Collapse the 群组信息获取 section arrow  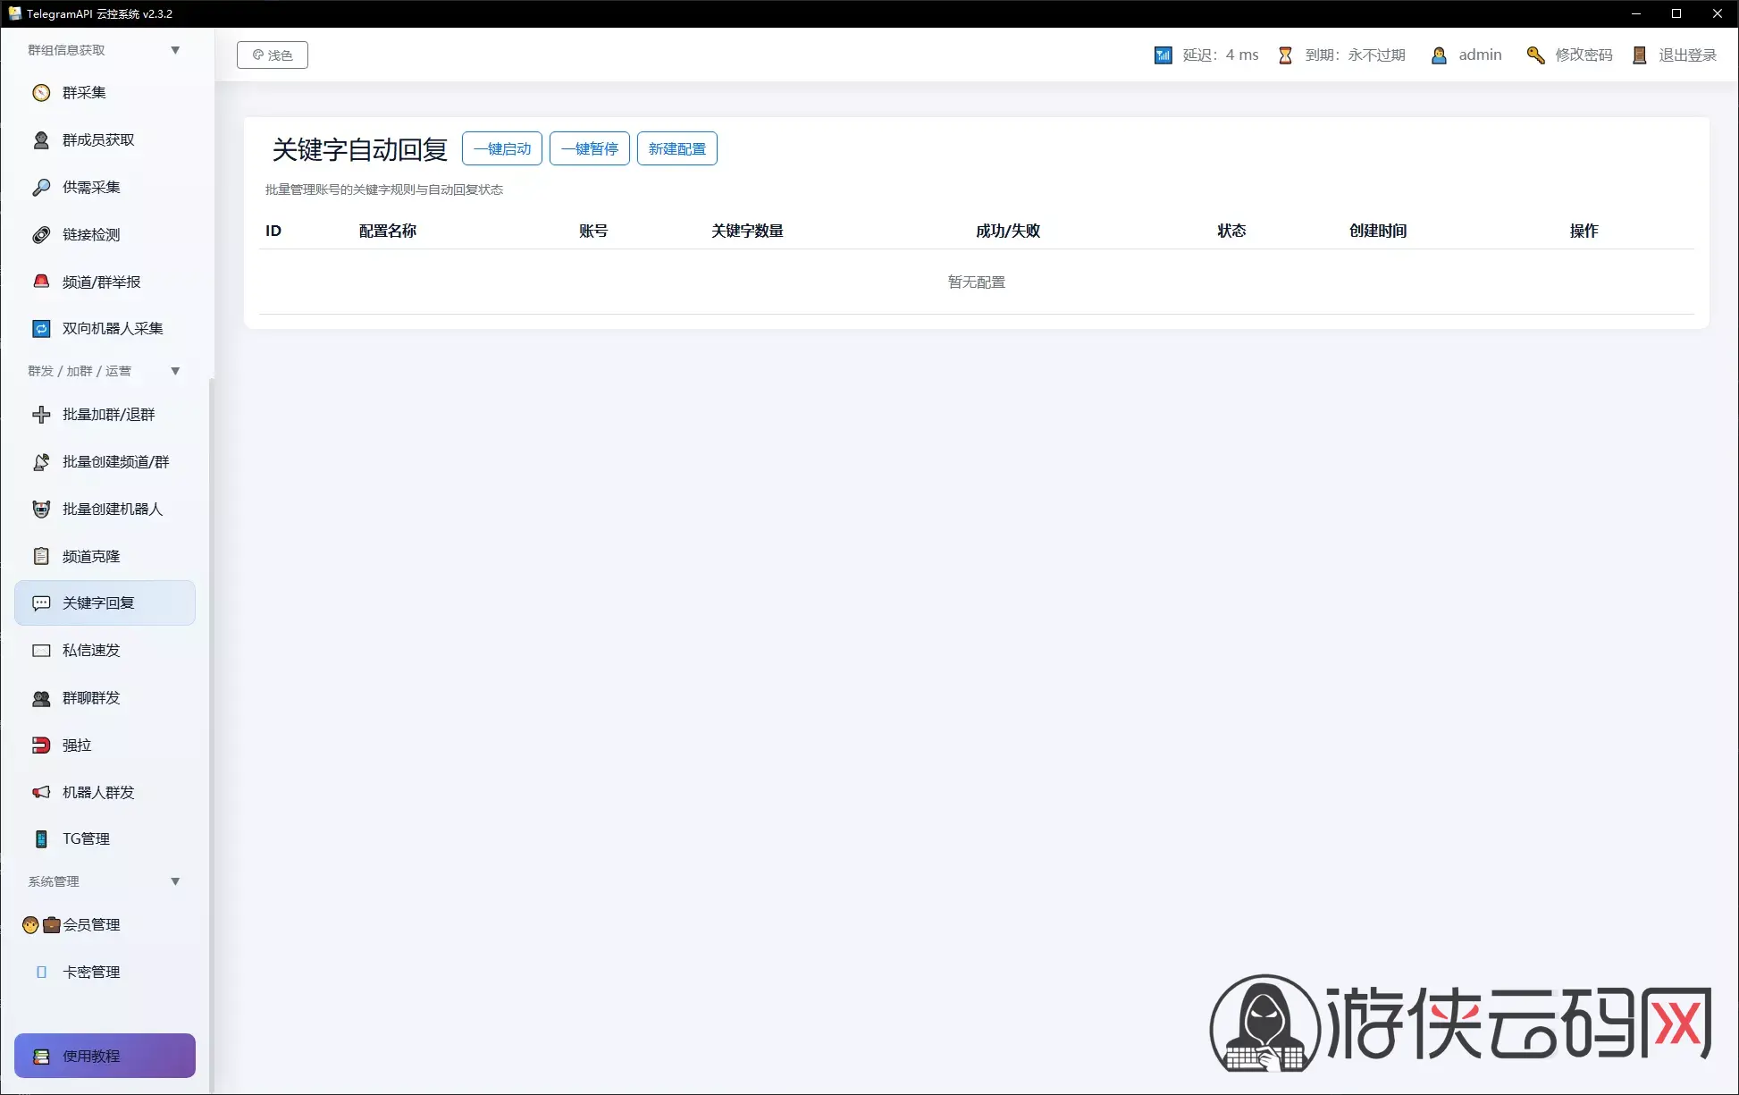click(175, 51)
